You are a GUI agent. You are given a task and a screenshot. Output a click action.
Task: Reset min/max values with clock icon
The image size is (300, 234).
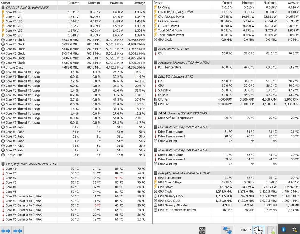tap(258, 230)
